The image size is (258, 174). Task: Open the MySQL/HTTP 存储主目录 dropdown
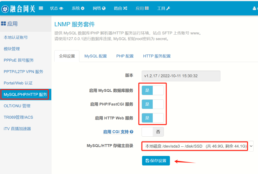(x=198, y=146)
